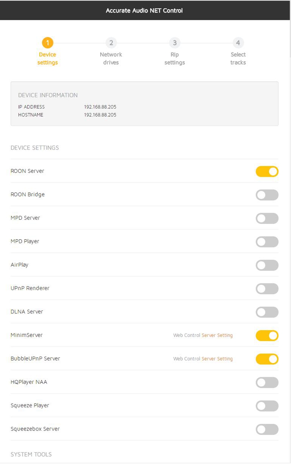Switch on DLNA Server
The width and height of the screenshot is (291, 464).
coord(267,312)
